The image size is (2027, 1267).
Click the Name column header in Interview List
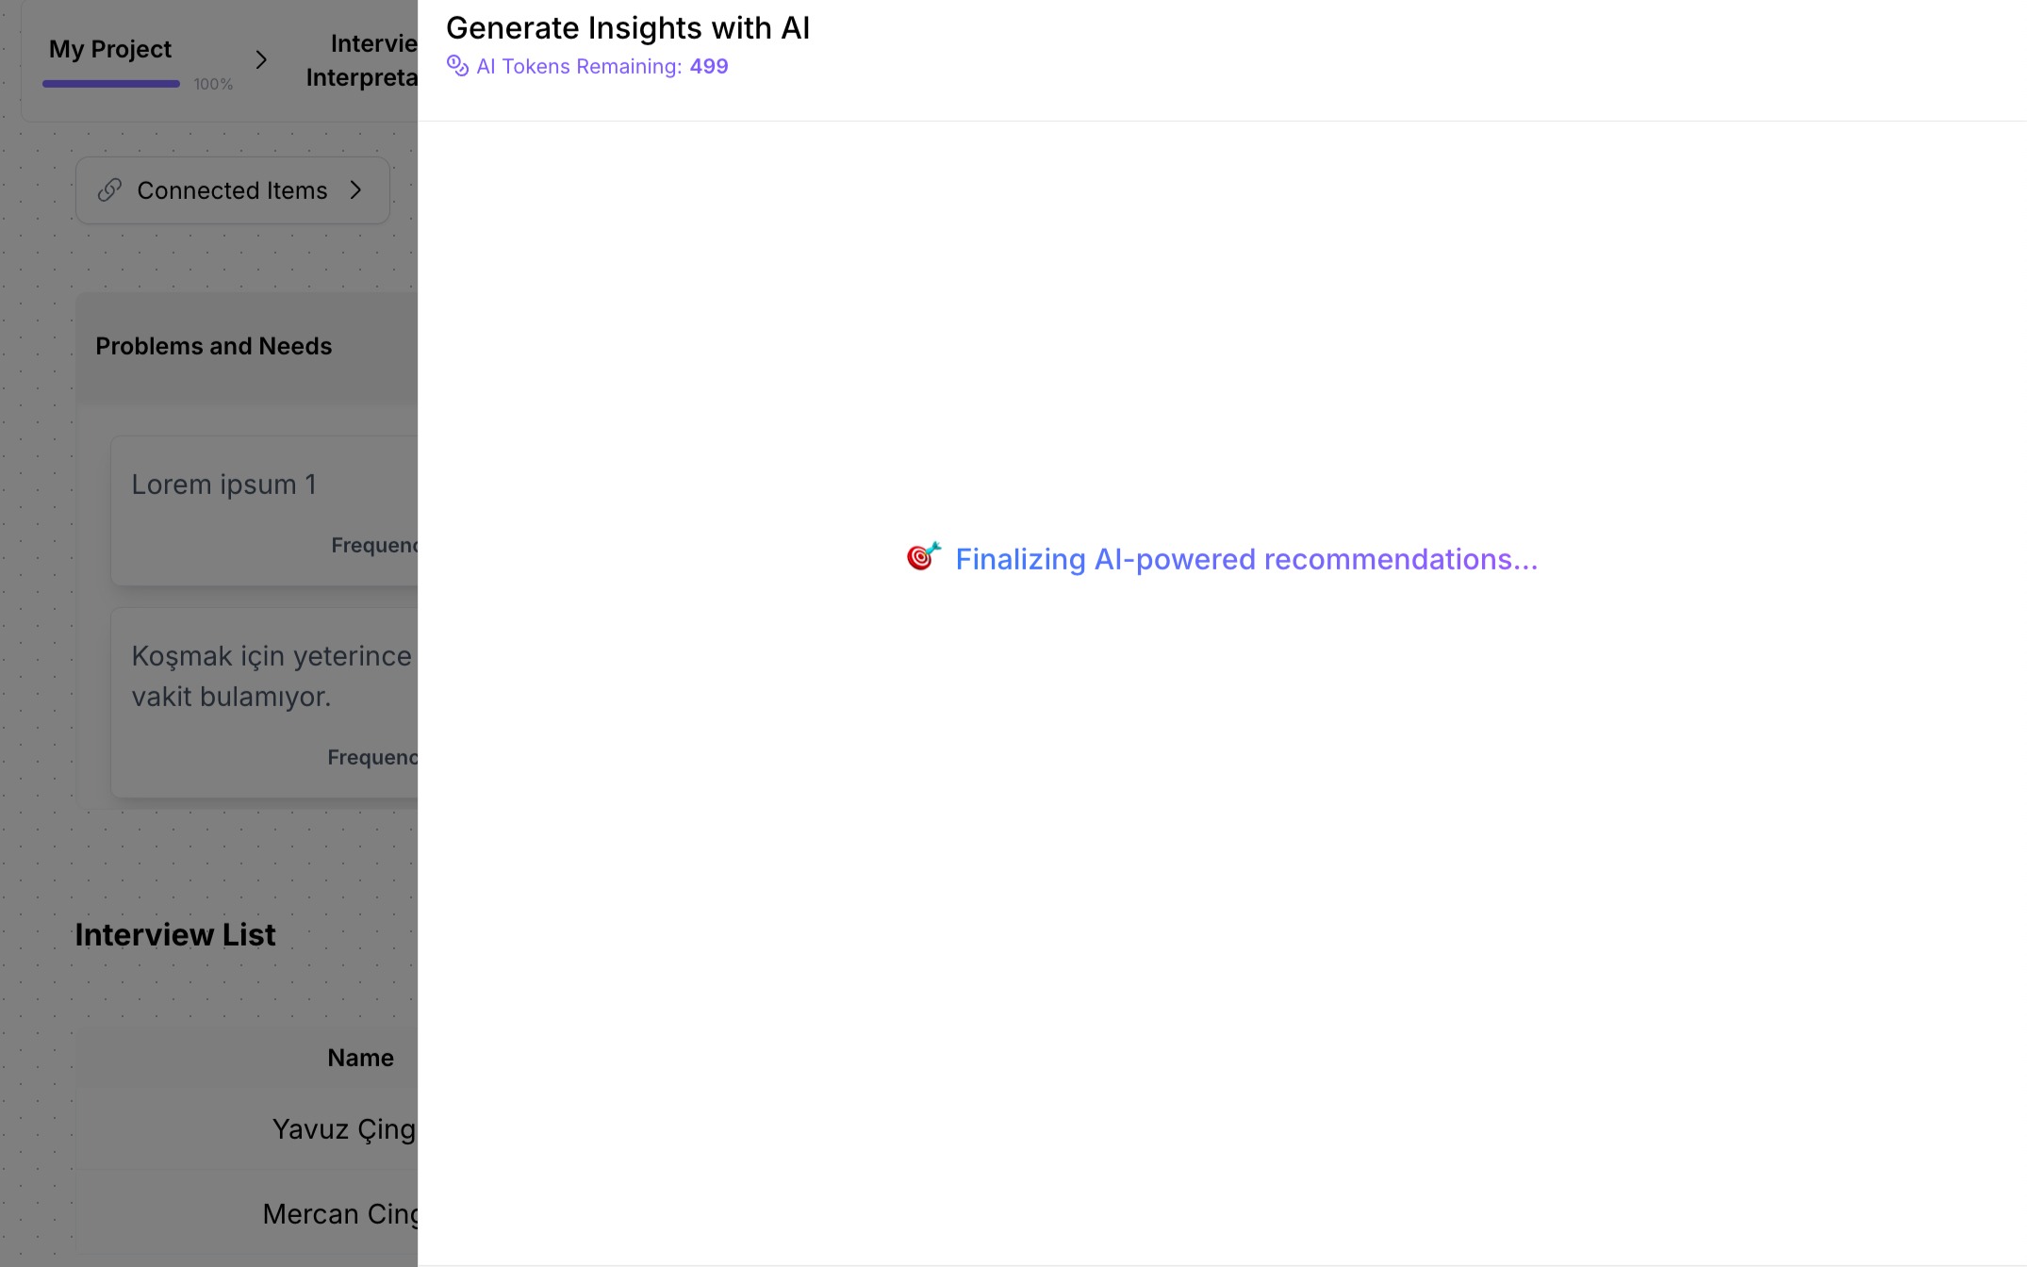click(360, 1057)
